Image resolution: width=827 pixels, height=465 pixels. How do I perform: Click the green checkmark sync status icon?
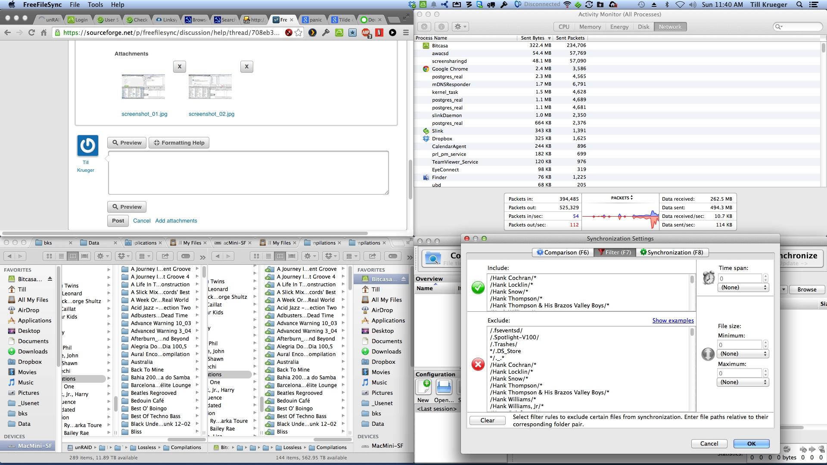478,287
